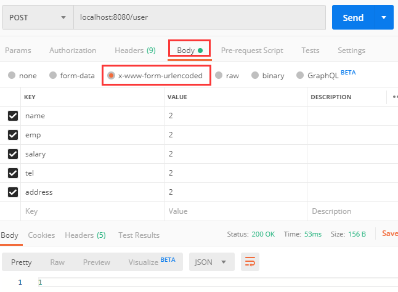Viewport: 398px width, 292px height.
Task: Select the binary radio option
Action: coord(255,75)
